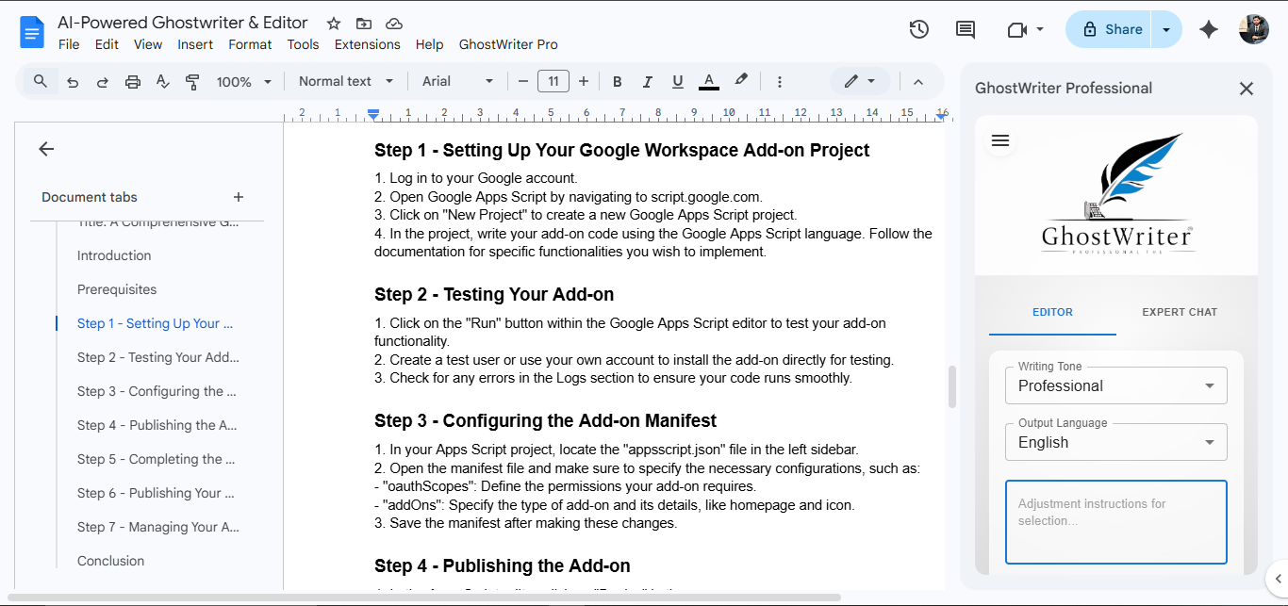Run the spelling and grammar check icon

[x=162, y=81]
